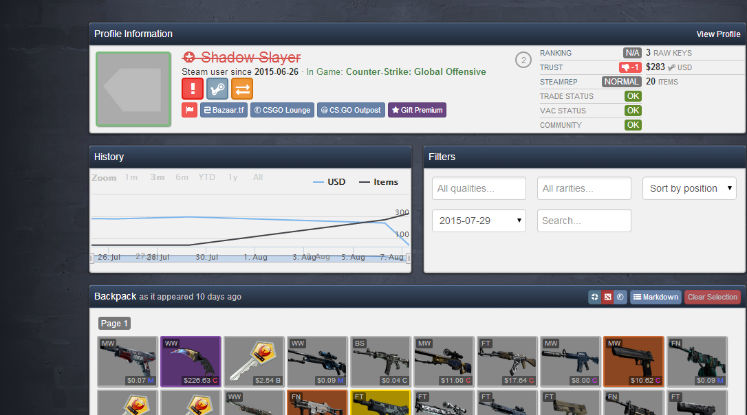
Task: Open the All qualities selector
Action: coord(479,188)
